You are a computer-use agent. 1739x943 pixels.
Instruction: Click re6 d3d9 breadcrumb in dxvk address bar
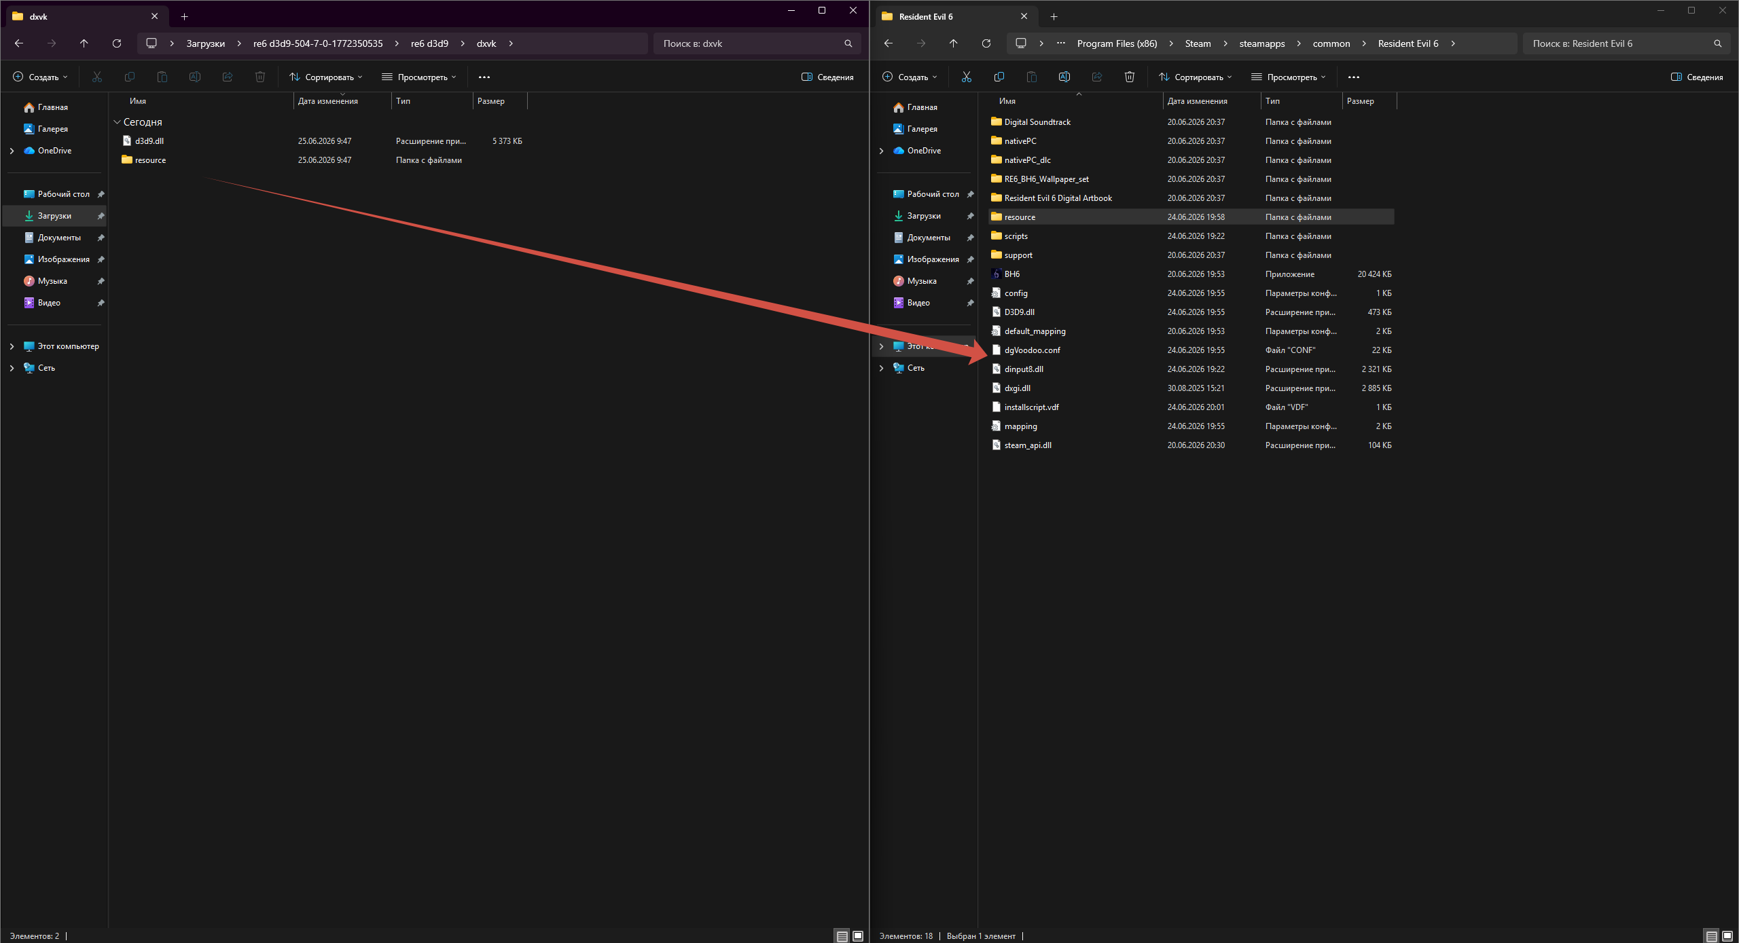[429, 43]
